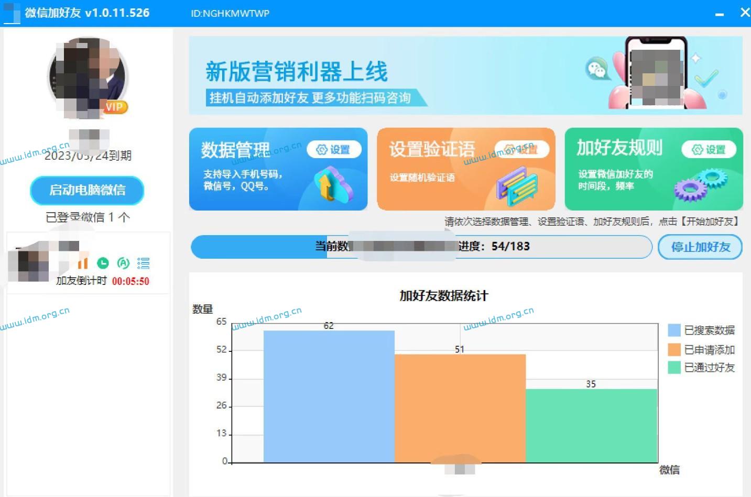Click the expiry date text ending 到期
The image size is (751, 497).
pyautogui.click(x=88, y=156)
